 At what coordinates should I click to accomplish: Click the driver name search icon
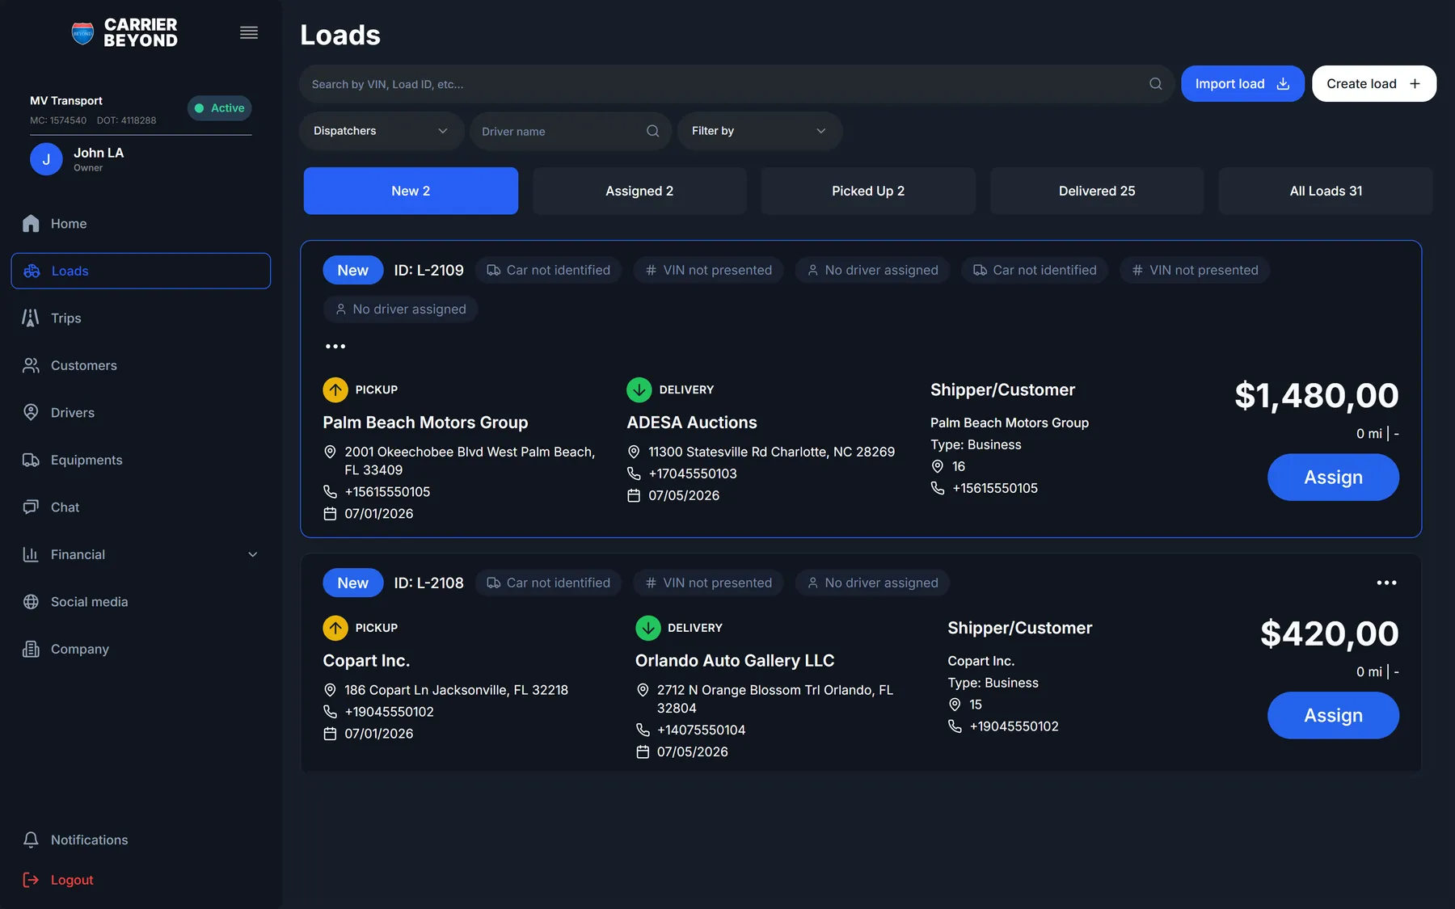652,131
